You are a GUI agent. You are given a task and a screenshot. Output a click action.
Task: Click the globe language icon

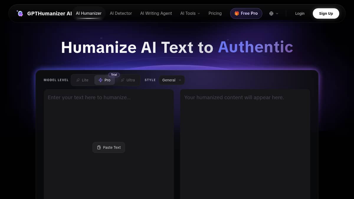pos(271,14)
